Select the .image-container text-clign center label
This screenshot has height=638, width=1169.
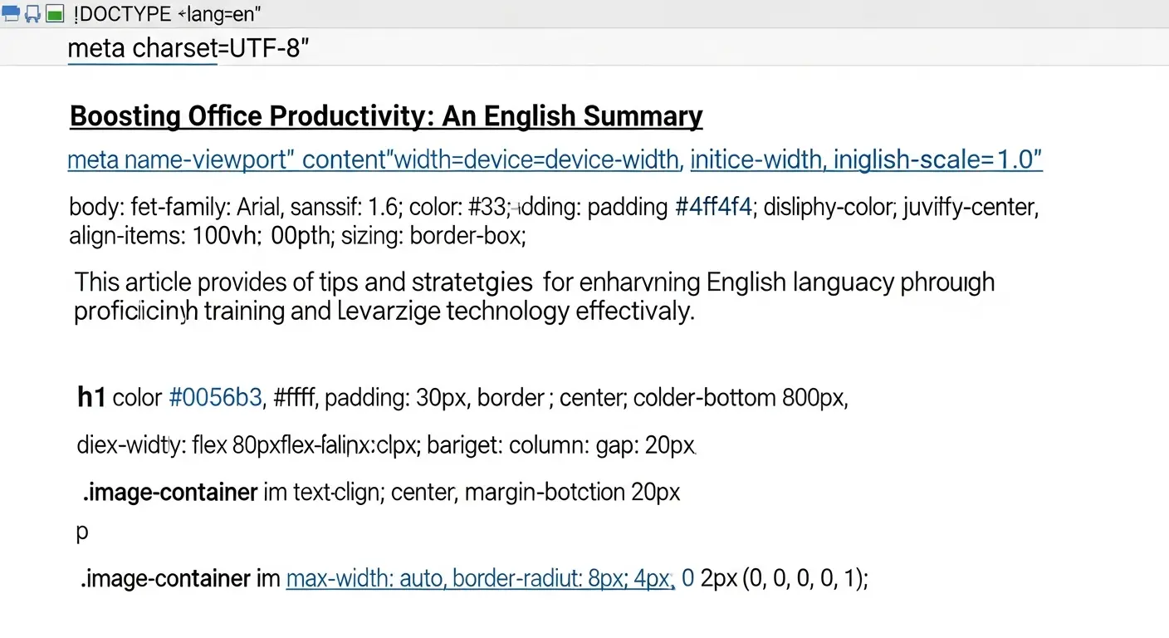(169, 493)
